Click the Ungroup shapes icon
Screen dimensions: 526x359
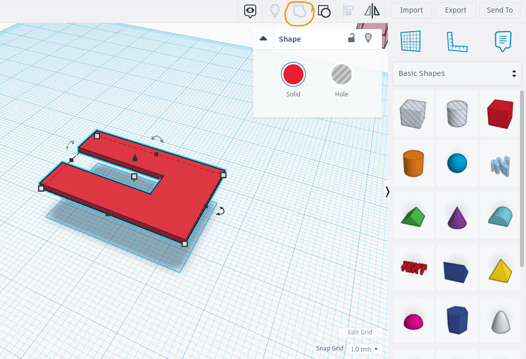tap(324, 12)
